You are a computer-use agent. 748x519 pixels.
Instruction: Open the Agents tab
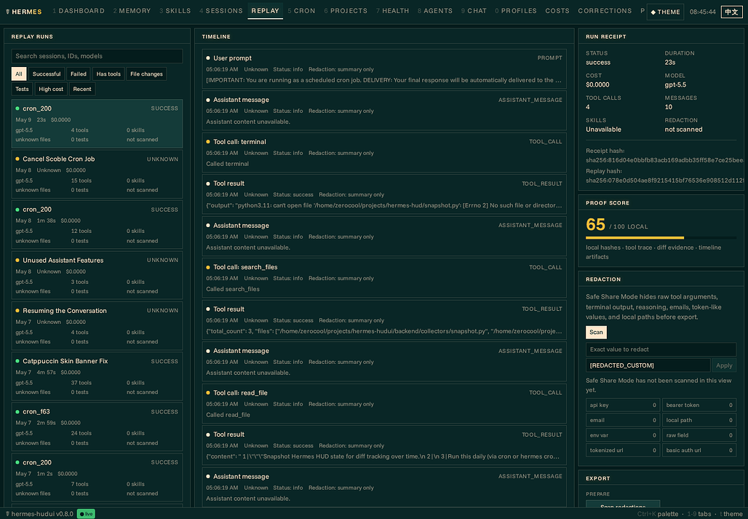[x=435, y=10]
